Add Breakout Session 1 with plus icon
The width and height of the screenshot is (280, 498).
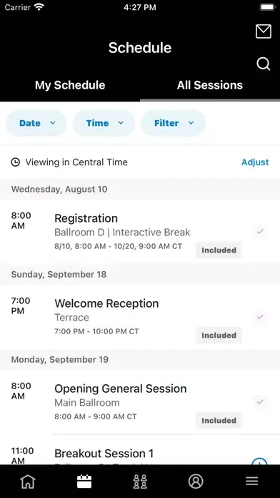pyautogui.click(x=259, y=462)
